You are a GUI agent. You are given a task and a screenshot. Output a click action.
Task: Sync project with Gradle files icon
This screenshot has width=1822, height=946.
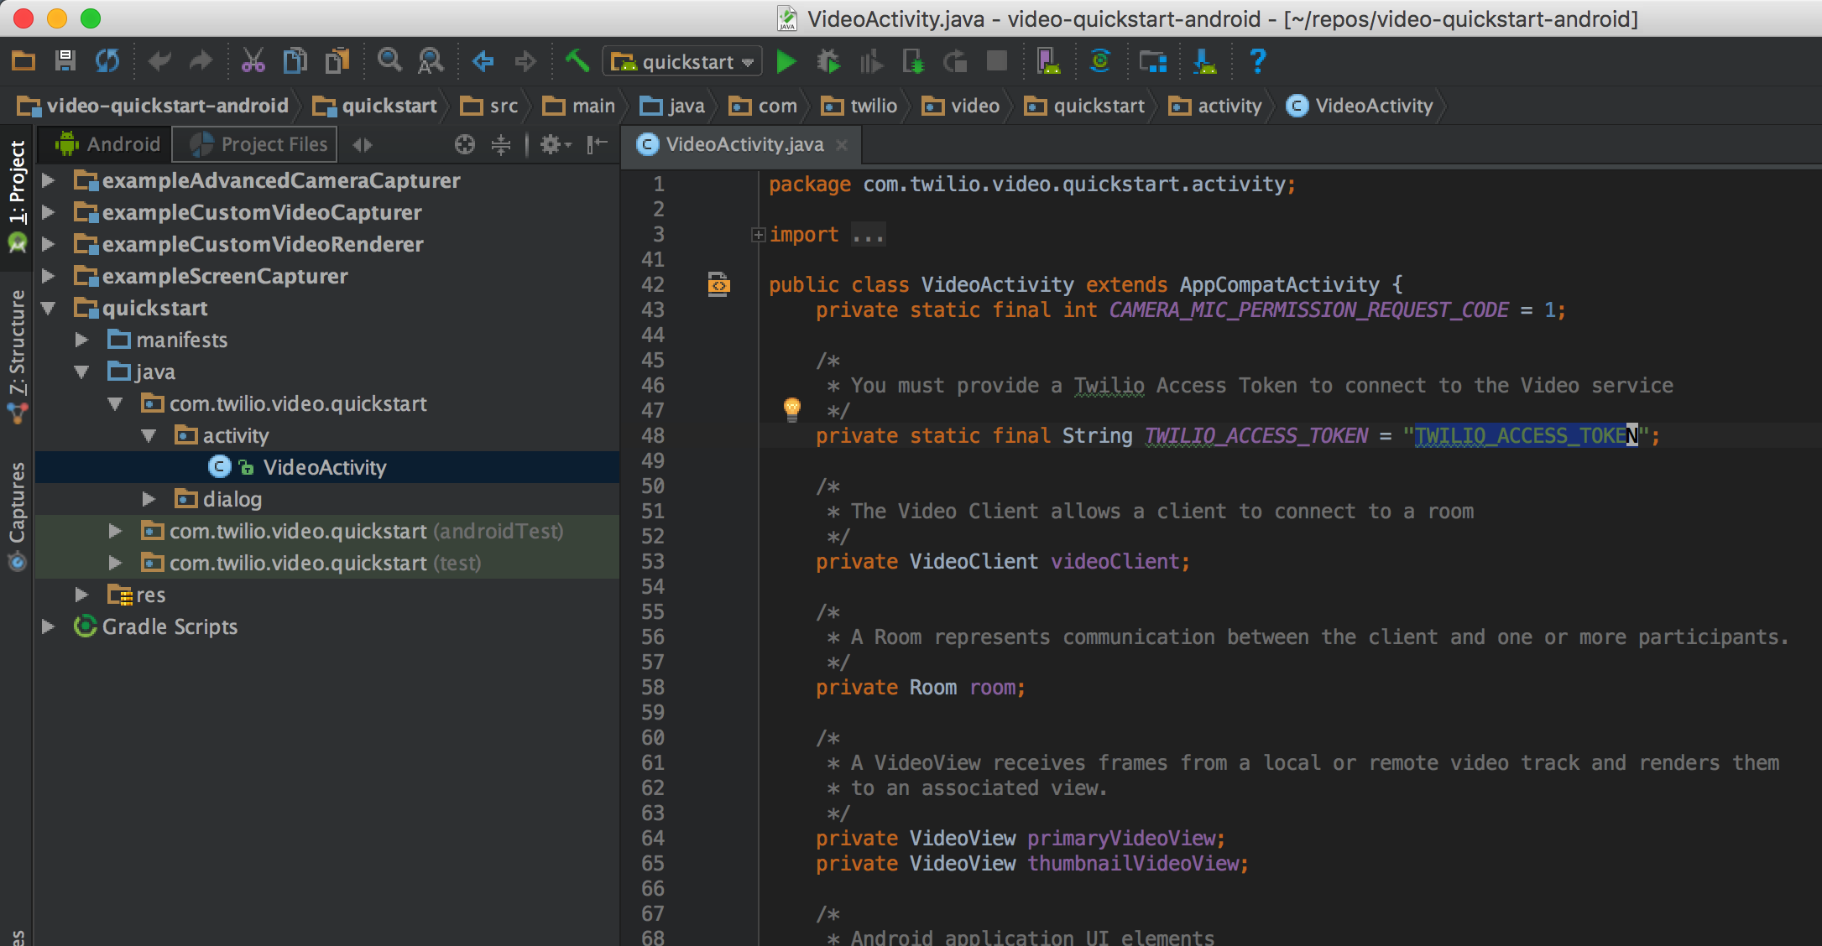click(1099, 61)
